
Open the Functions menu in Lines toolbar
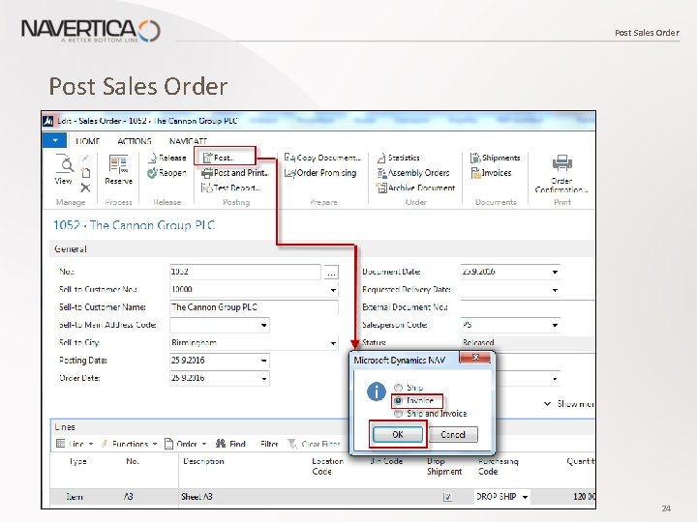[130, 444]
